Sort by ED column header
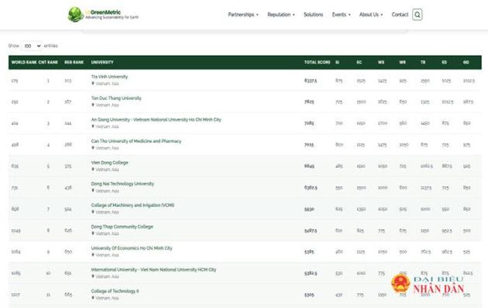Viewport: 488px width, 308px height. tap(445, 62)
